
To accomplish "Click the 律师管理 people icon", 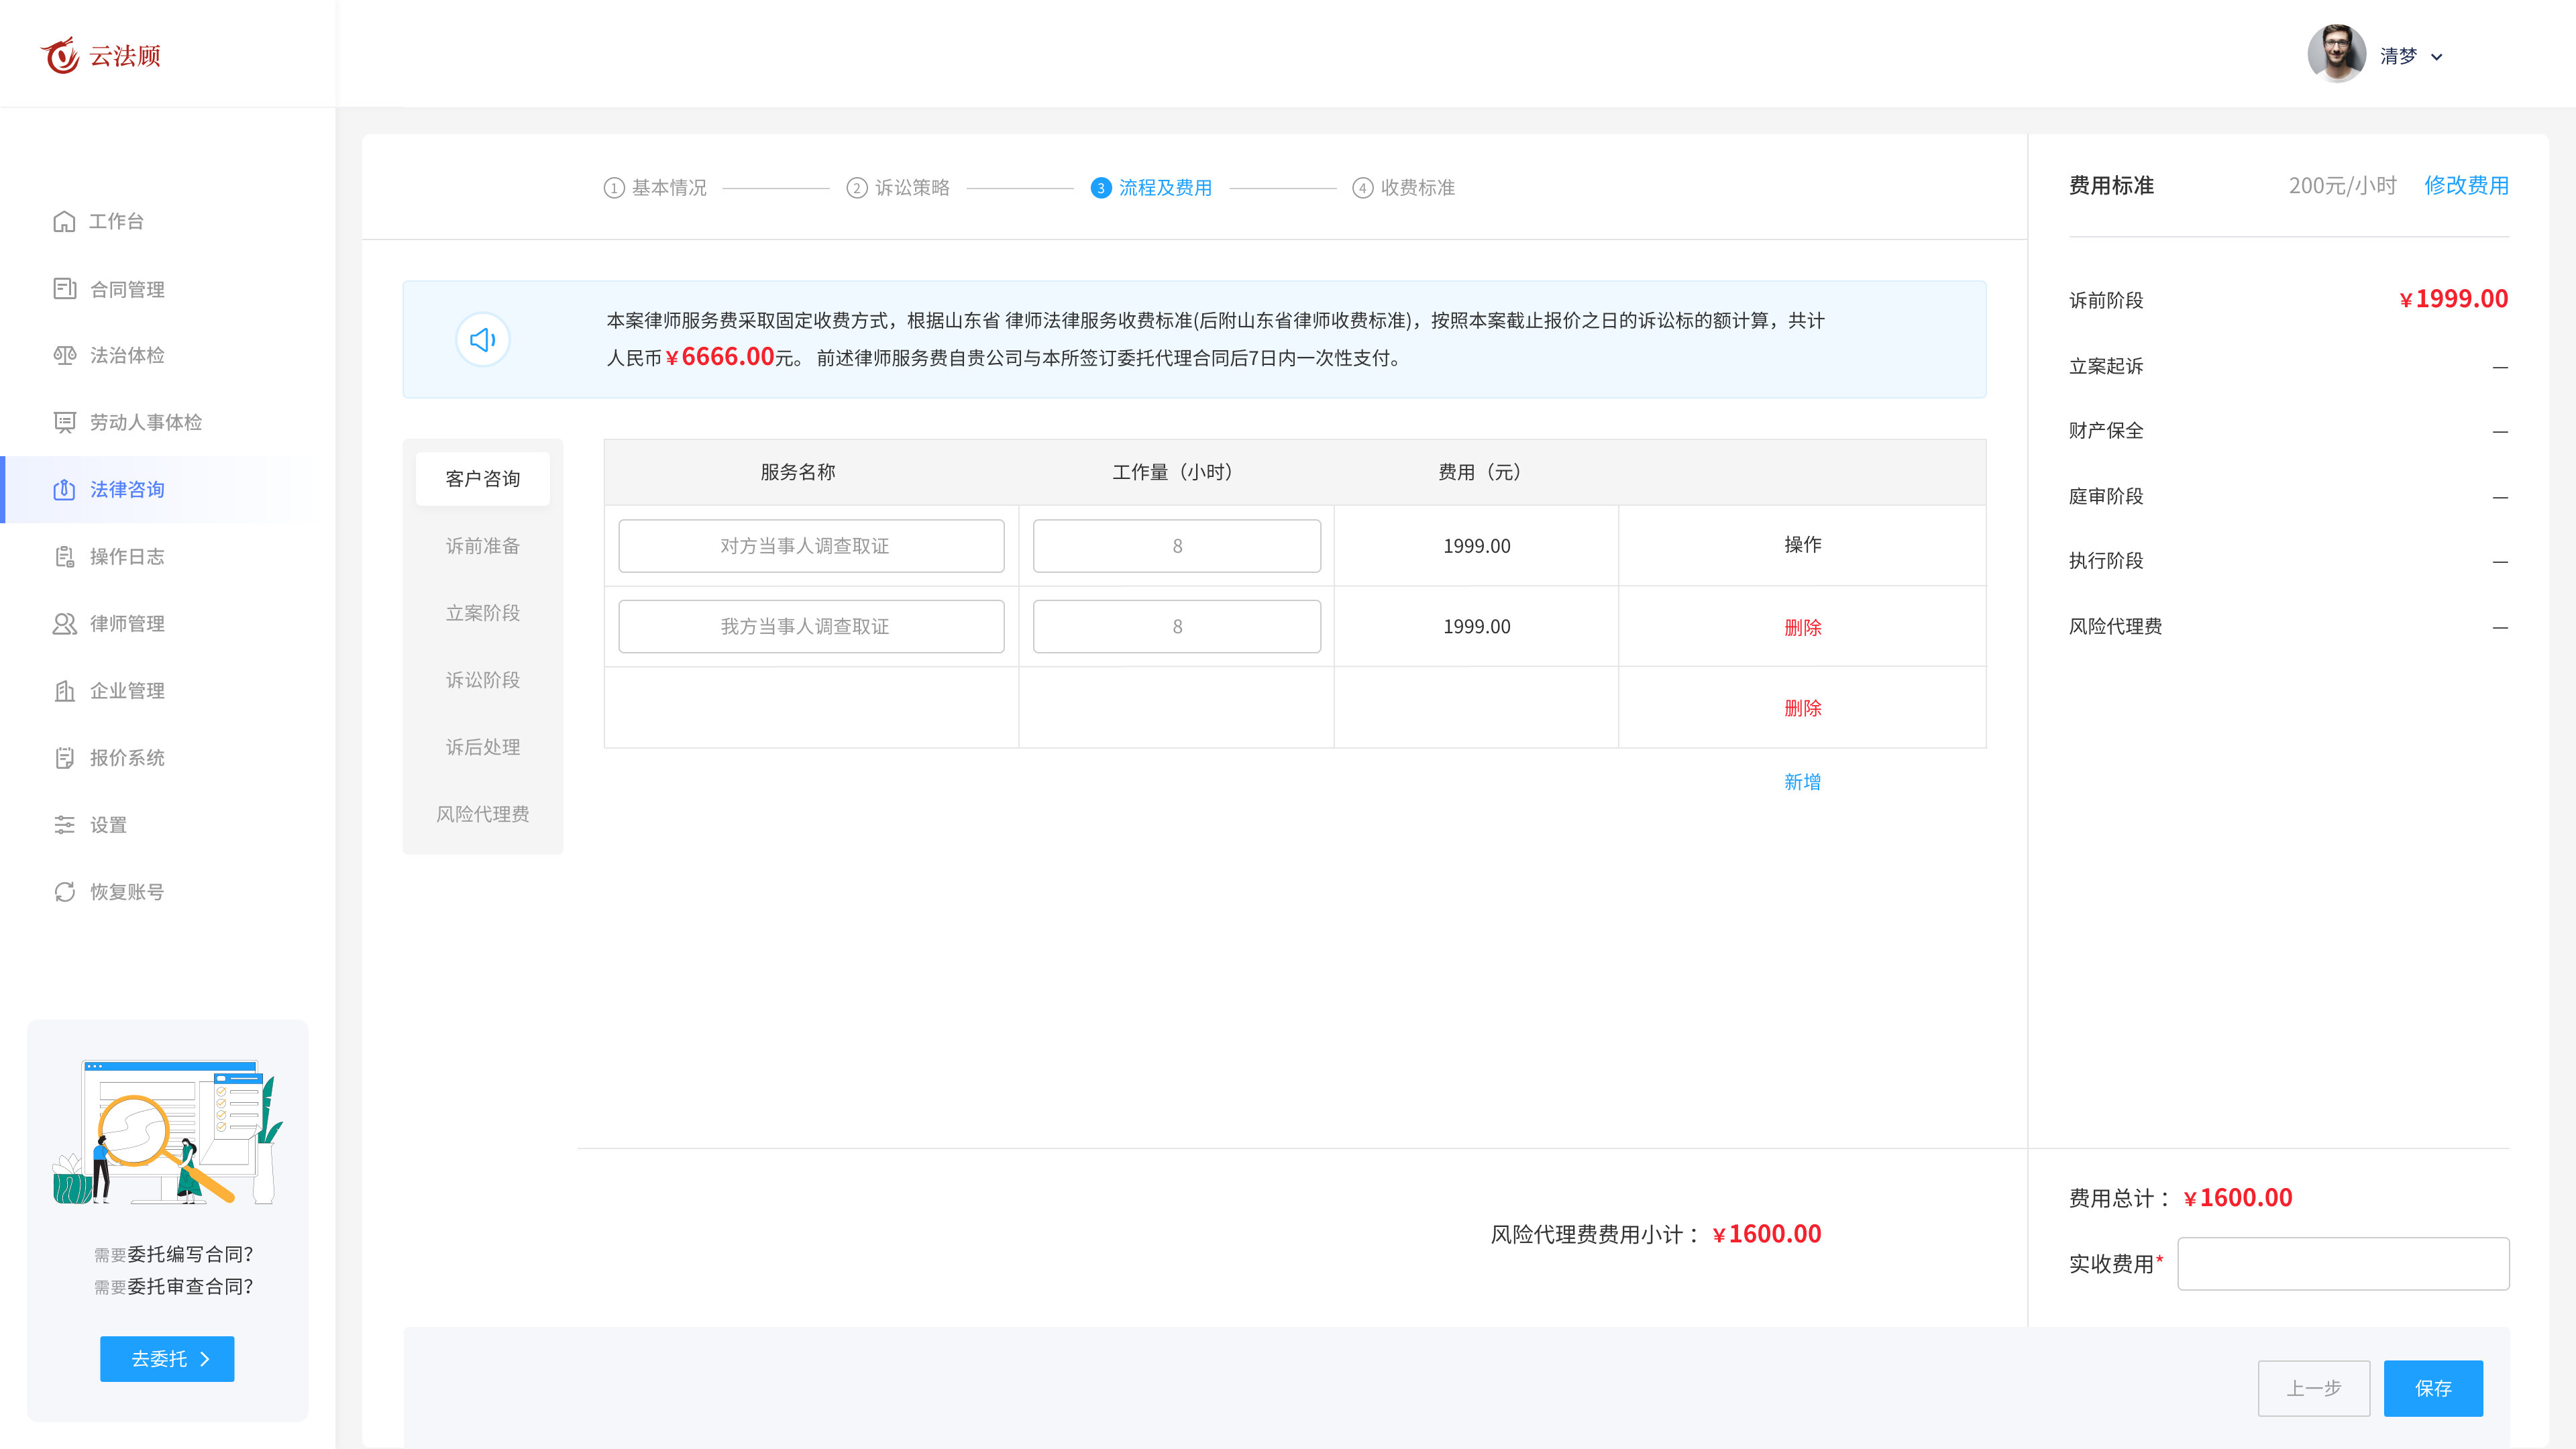I will click(x=64, y=623).
